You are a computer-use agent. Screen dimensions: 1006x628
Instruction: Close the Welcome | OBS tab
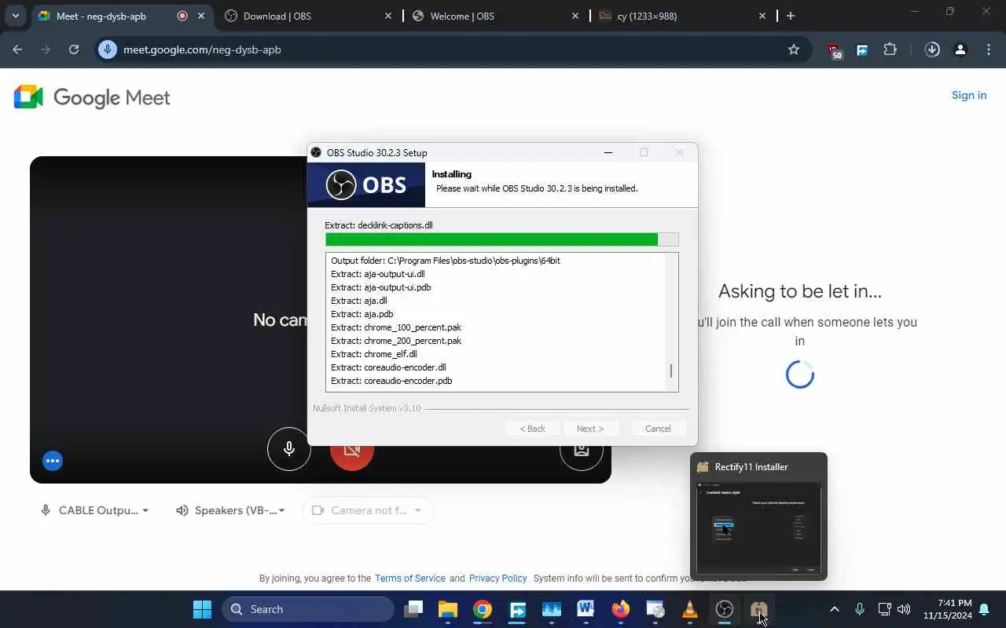point(575,16)
